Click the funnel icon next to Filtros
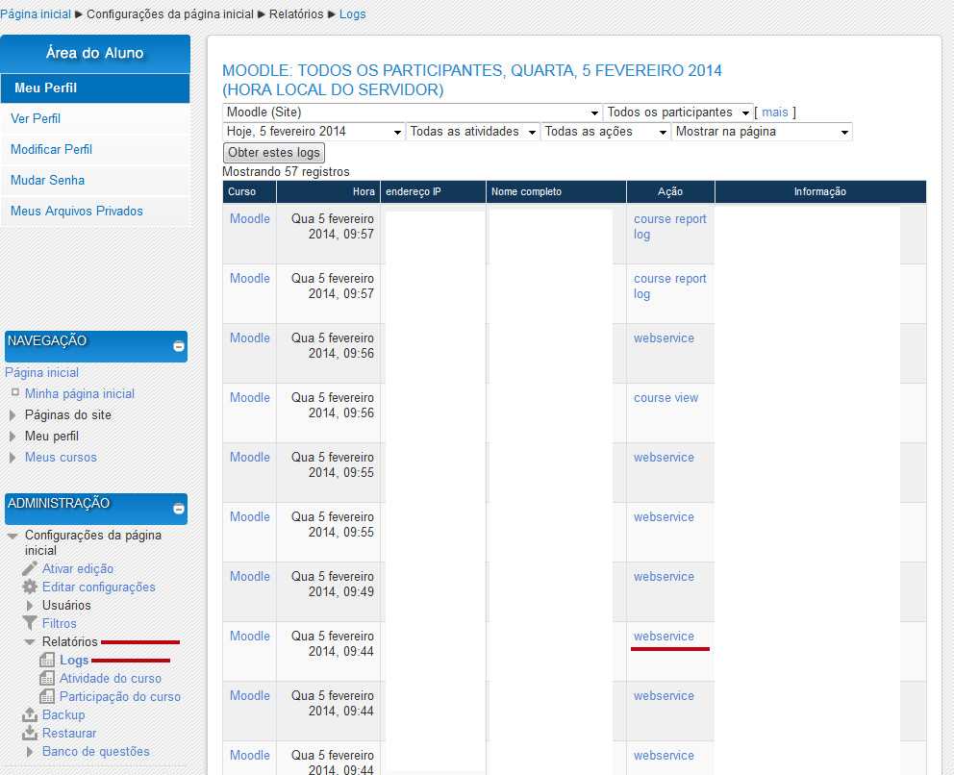This screenshot has height=775, width=954. point(30,623)
